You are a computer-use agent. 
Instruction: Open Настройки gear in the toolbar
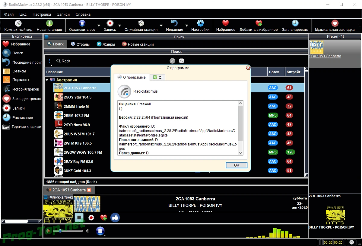[200, 24]
